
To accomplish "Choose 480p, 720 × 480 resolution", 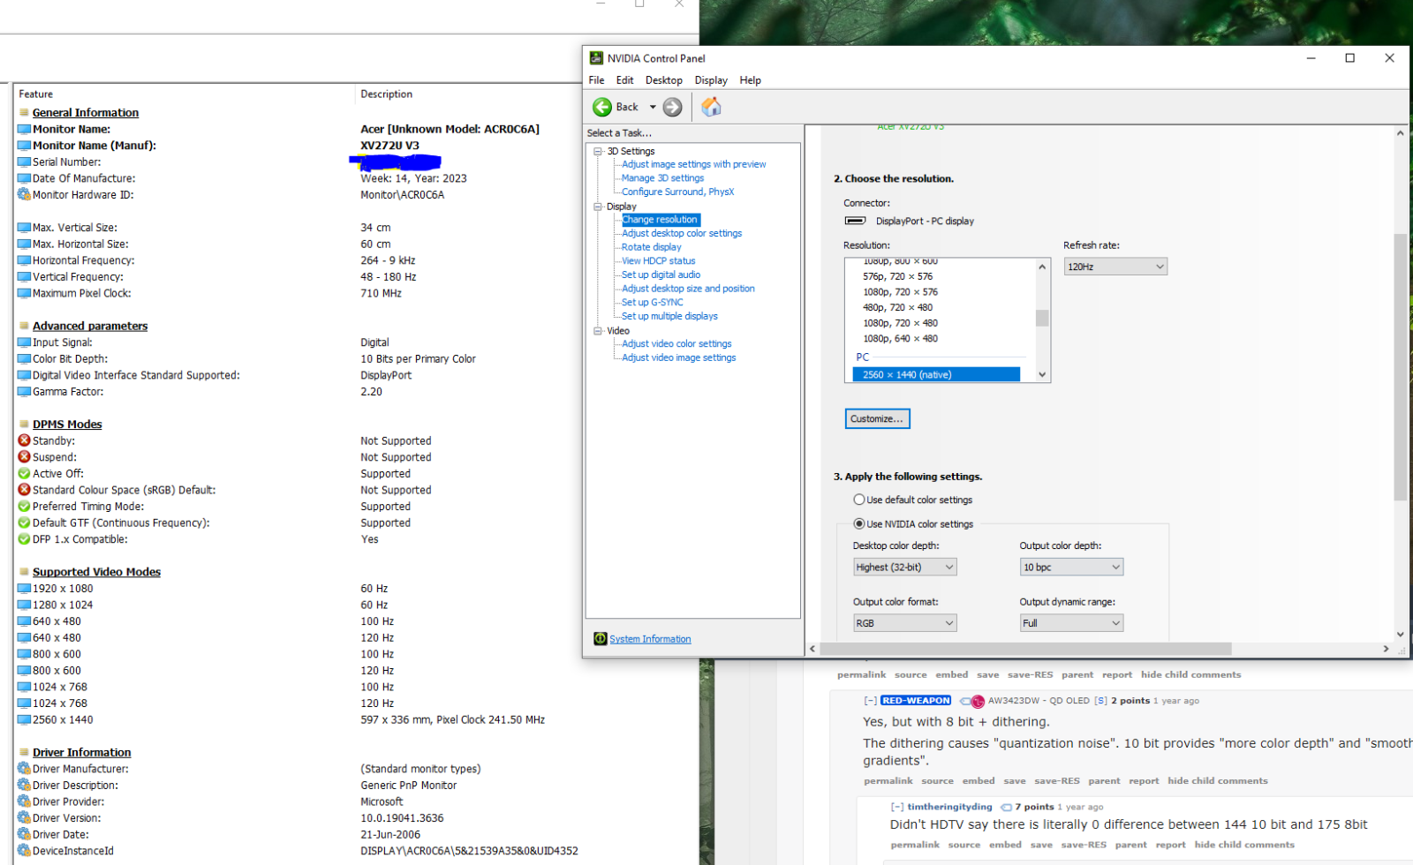I will coord(898,308).
